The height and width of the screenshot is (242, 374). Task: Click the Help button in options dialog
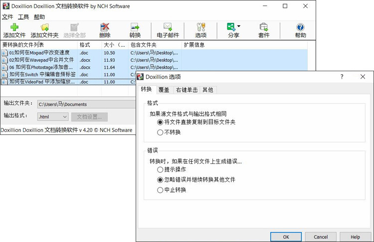click(x=355, y=237)
